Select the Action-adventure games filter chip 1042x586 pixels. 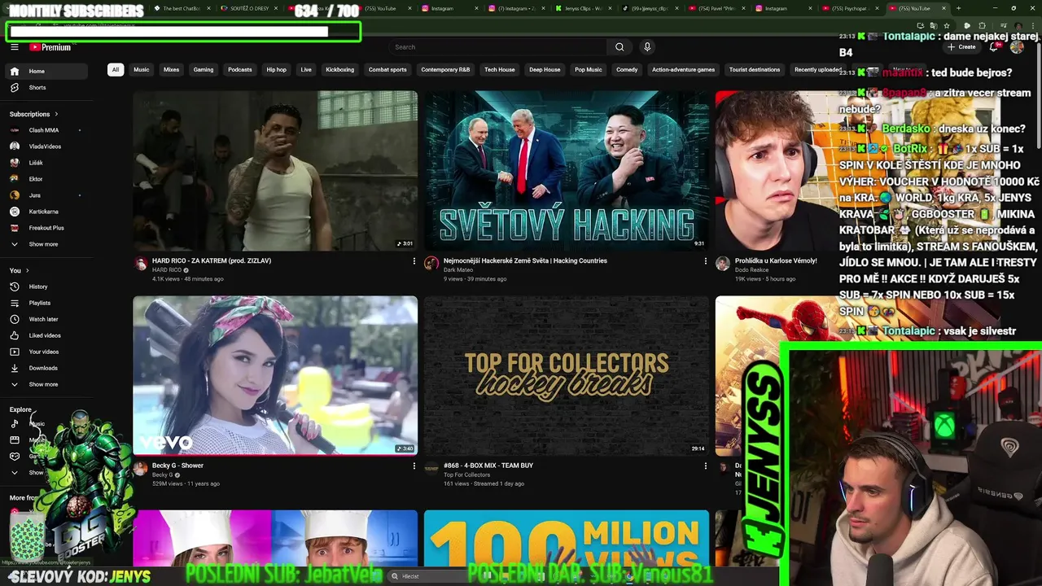point(683,69)
